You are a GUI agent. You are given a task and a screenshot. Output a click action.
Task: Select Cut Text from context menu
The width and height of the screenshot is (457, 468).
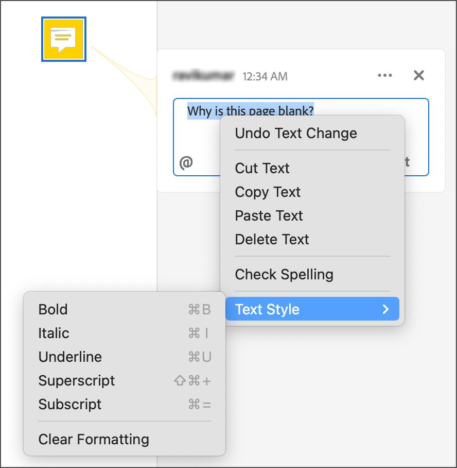click(x=262, y=169)
